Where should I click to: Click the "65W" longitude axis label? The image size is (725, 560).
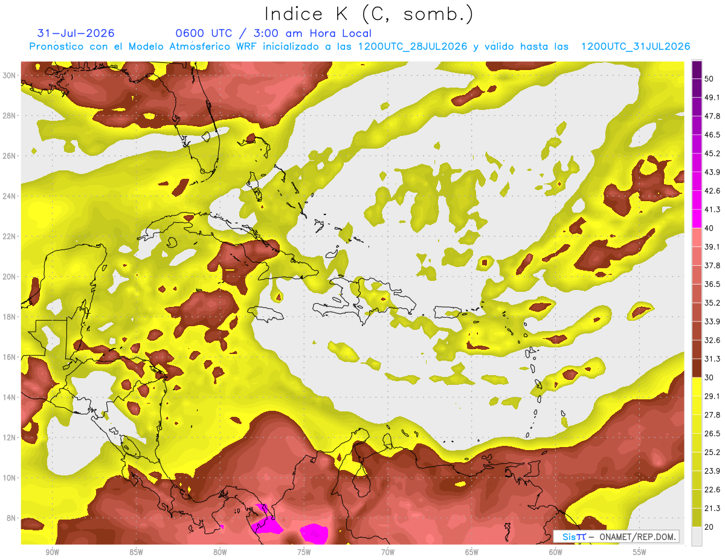(x=472, y=553)
